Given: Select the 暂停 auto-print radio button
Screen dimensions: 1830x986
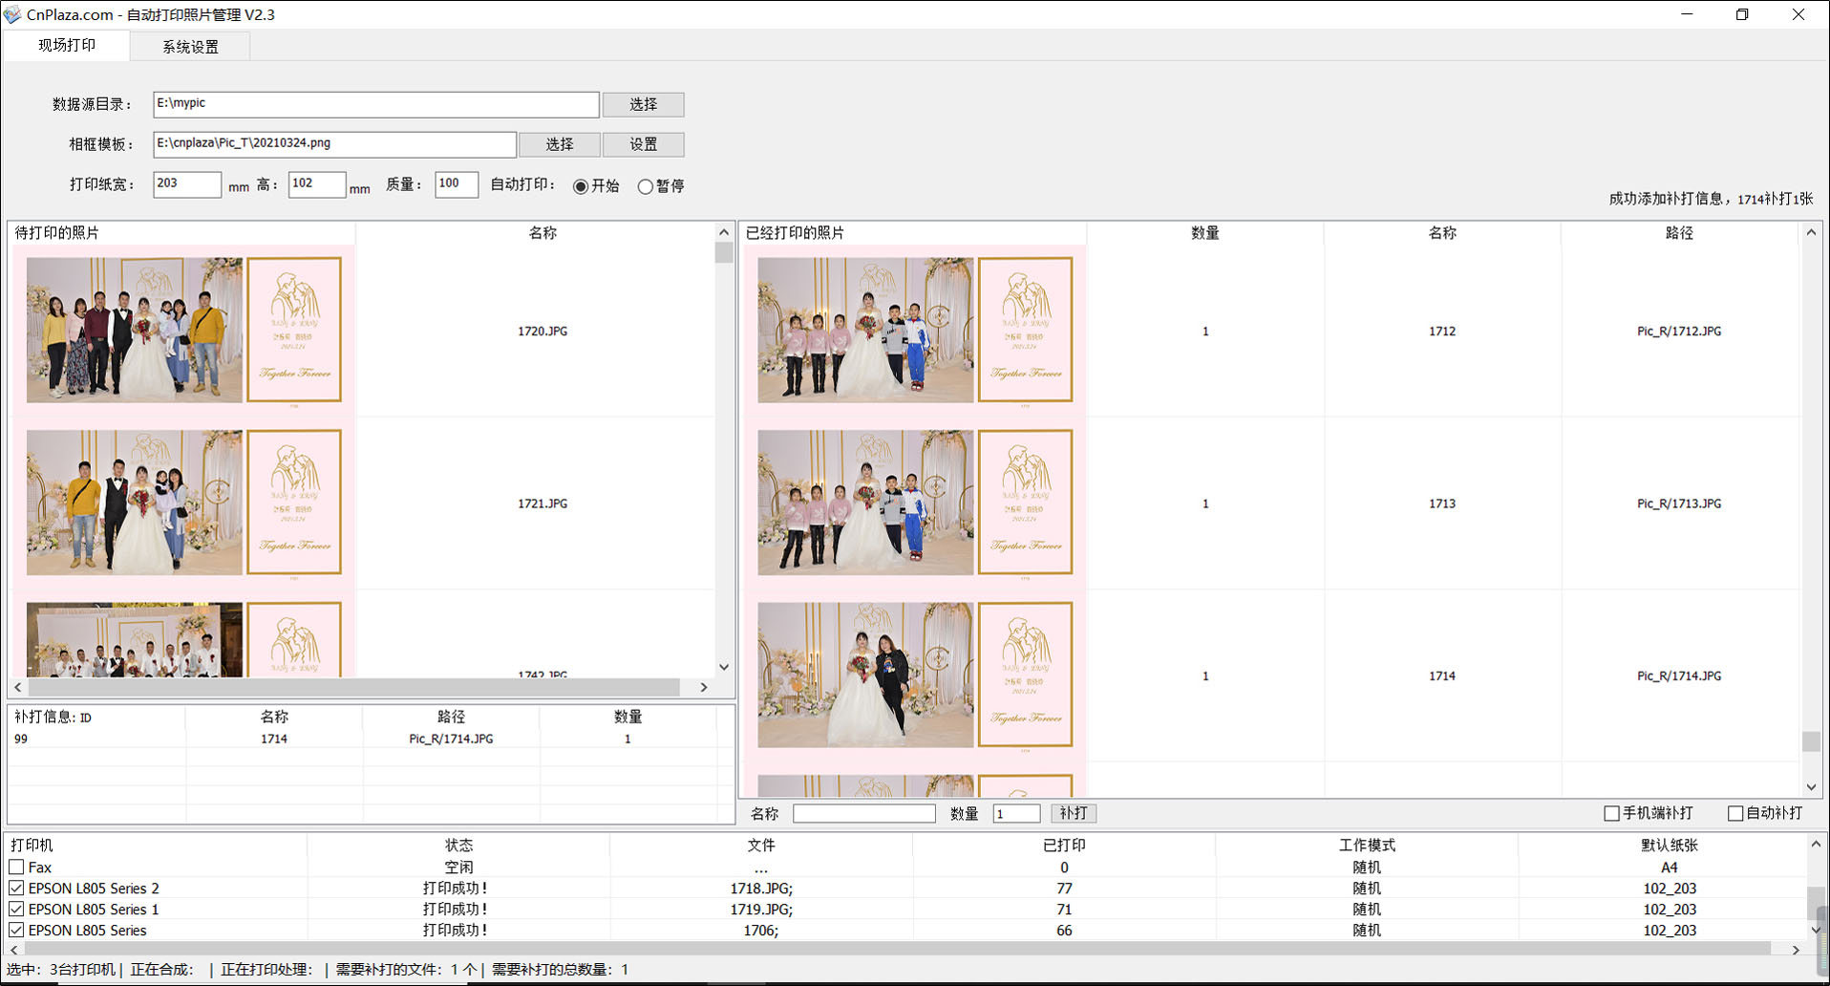Looking at the screenshot, I should pos(646,186).
